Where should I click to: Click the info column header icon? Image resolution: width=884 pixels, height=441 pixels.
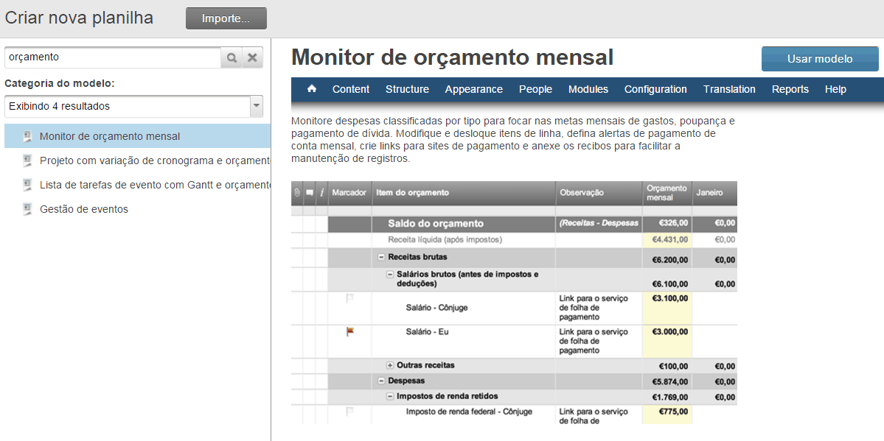[321, 193]
